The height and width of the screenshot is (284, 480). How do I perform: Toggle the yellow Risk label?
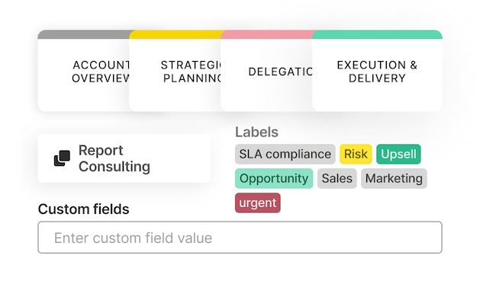356,155
